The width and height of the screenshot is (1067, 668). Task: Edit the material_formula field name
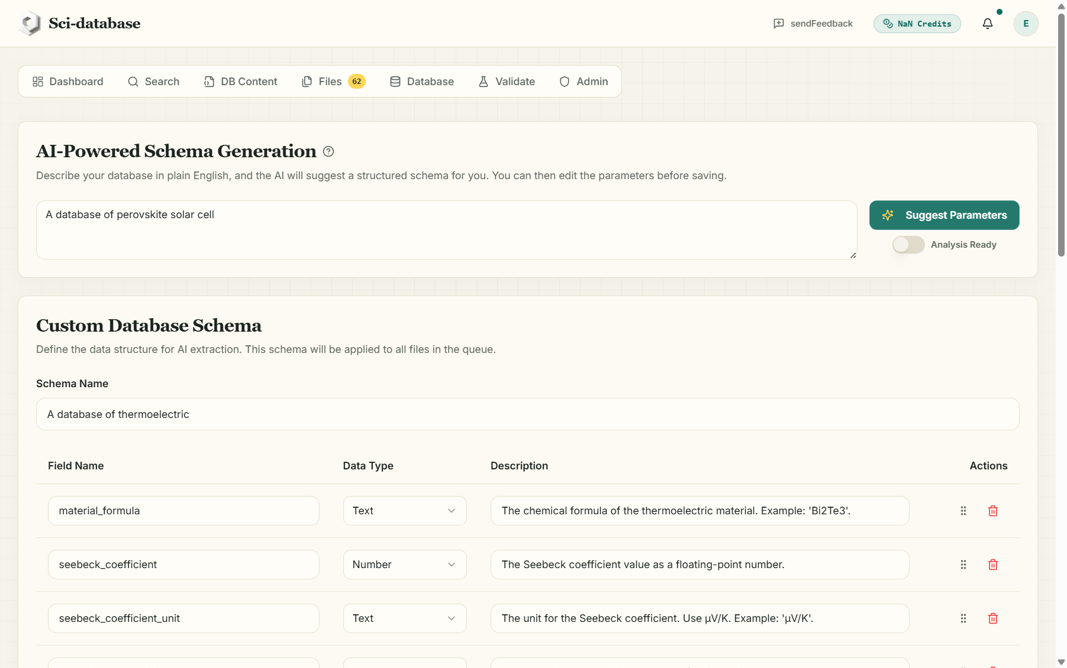pos(183,511)
